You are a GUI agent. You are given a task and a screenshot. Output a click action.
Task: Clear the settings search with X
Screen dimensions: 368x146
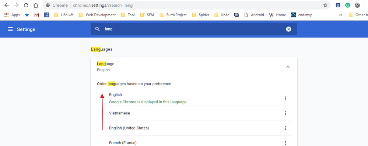pos(288,29)
